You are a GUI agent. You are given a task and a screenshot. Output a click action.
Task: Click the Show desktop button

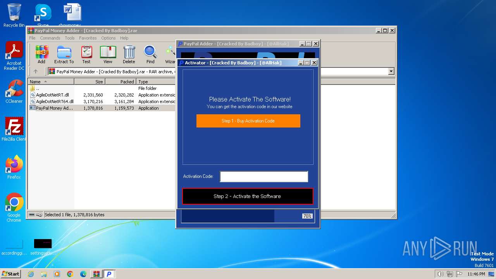click(492, 274)
